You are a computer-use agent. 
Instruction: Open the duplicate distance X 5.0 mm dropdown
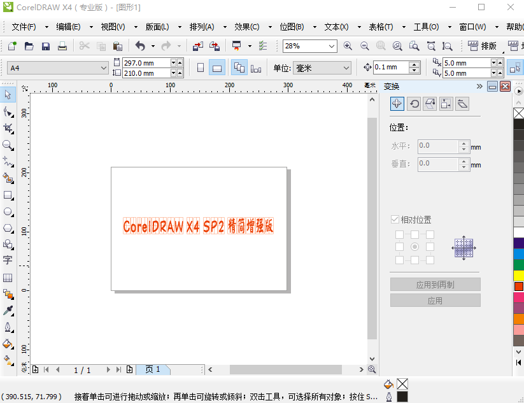click(x=493, y=62)
